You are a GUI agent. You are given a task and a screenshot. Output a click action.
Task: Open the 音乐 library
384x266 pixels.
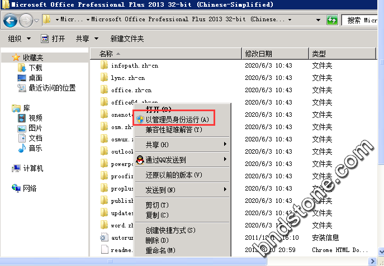tap(35, 148)
